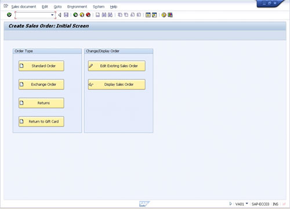
Task: Click the Customize local layout icon
Action: (170, 15)
